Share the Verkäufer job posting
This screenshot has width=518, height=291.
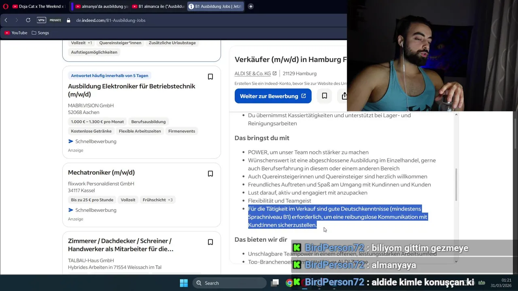(344, 96)
